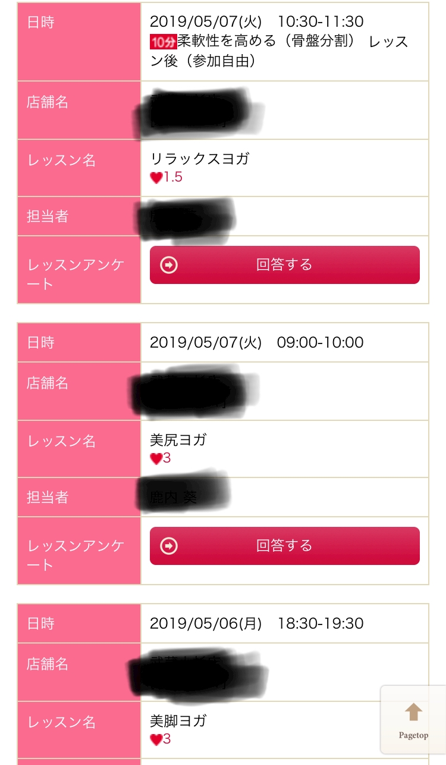Tap the 2019/05/07 09:00-10:00 date text
The height and width of the screenshot is (765, 446).
click(256, 342)
